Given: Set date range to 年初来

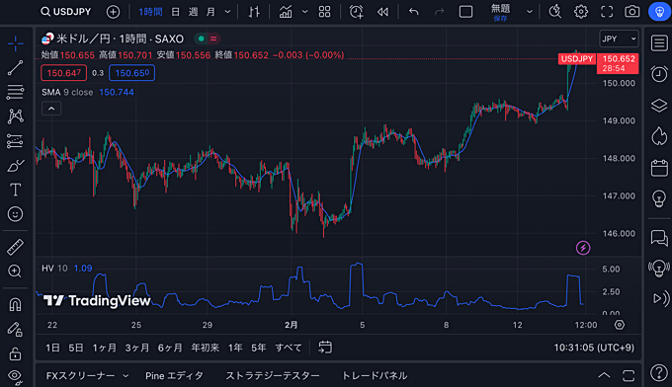Looking at the screenshot, I should tap(206, 348).
